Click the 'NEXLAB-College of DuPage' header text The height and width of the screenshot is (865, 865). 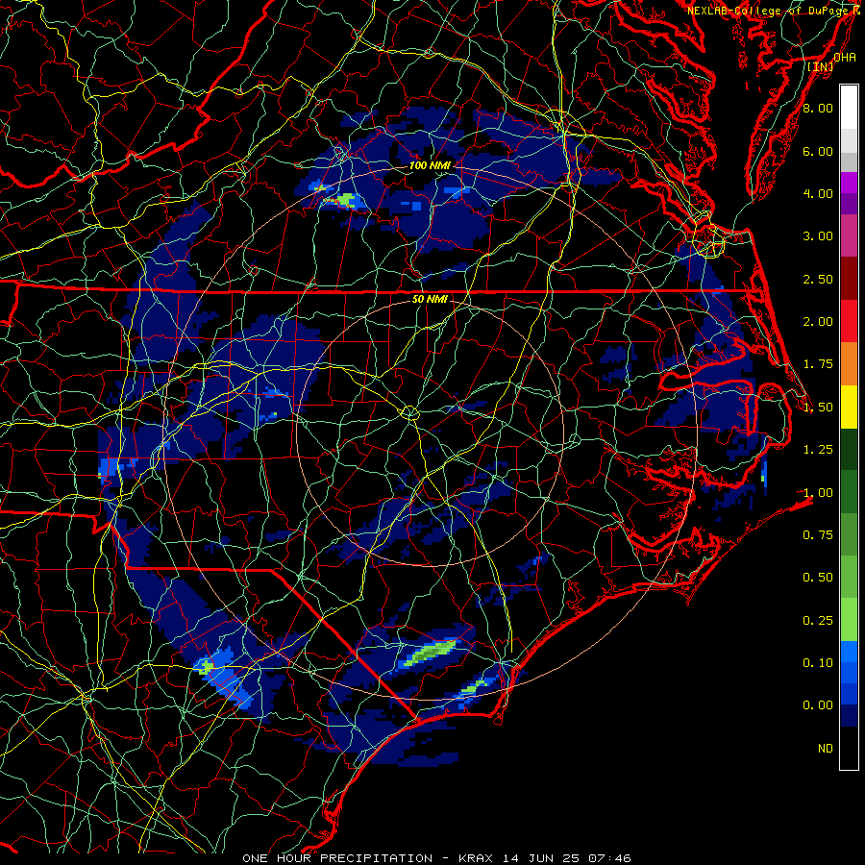[x=767, y=11]
